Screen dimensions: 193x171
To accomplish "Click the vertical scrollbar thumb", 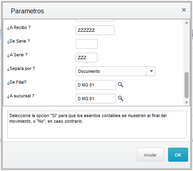I will [187, 85].
